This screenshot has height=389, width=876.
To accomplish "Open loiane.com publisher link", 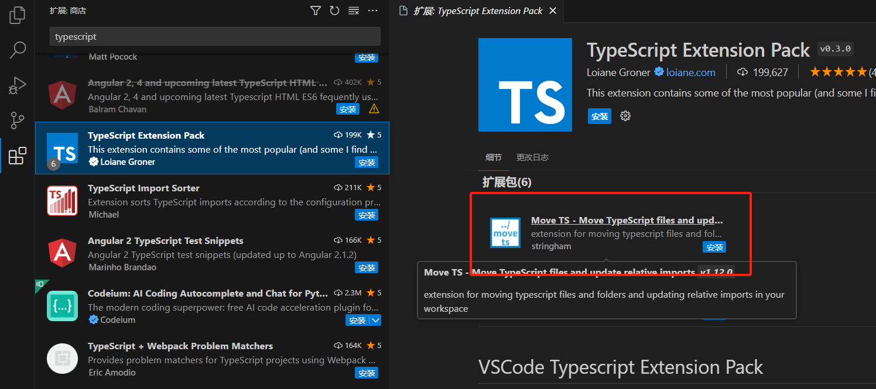I will pyautogui.click(x=690, y=73).
